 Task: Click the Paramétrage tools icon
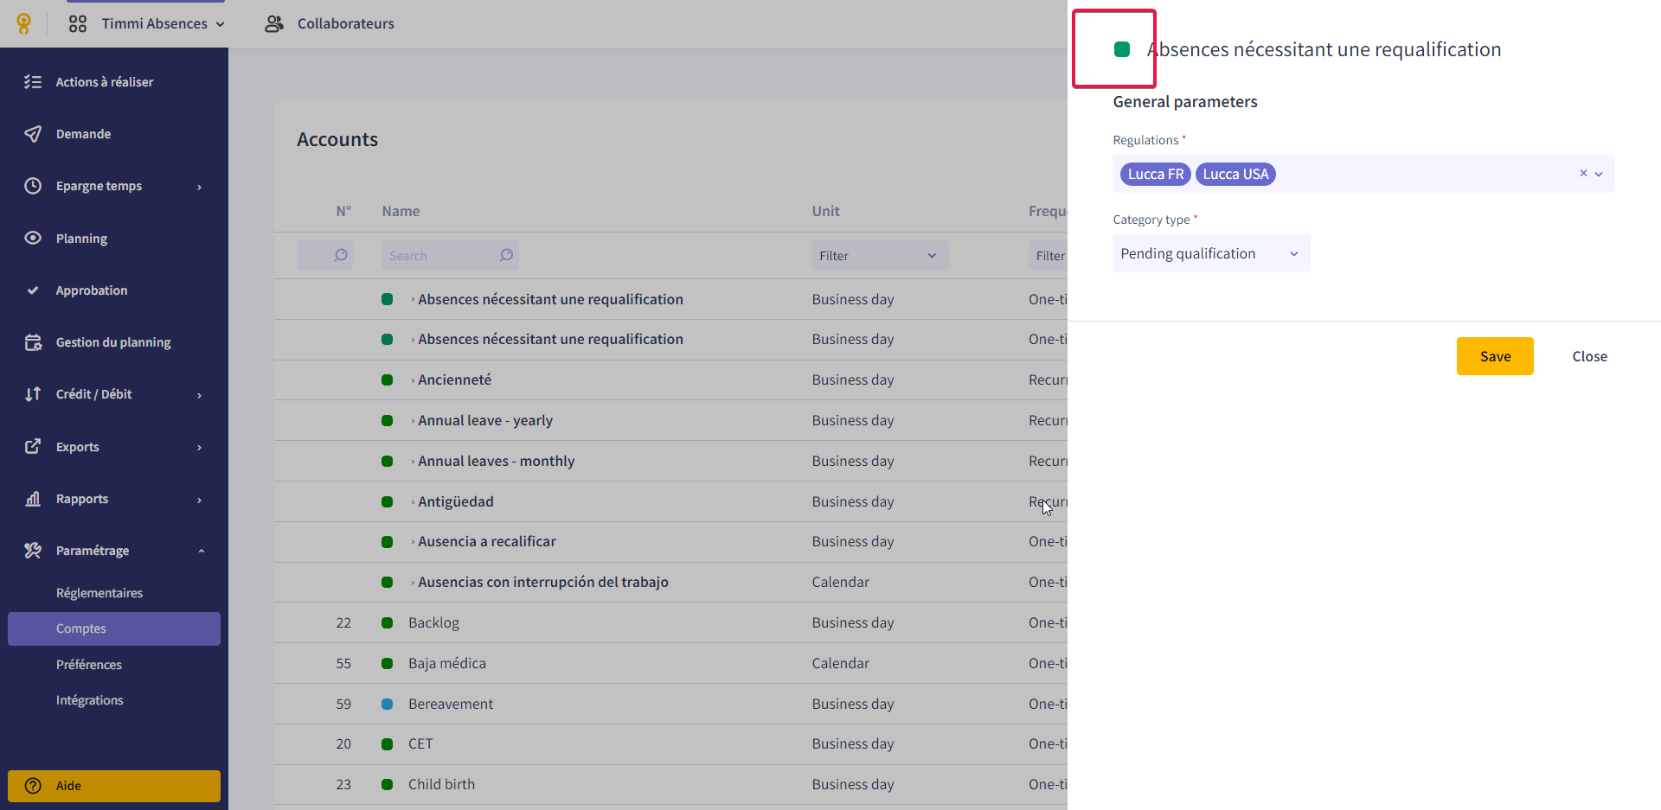[33, 551]
